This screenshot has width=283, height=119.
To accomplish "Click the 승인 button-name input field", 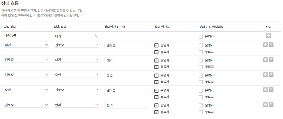I will click(127, 75).
